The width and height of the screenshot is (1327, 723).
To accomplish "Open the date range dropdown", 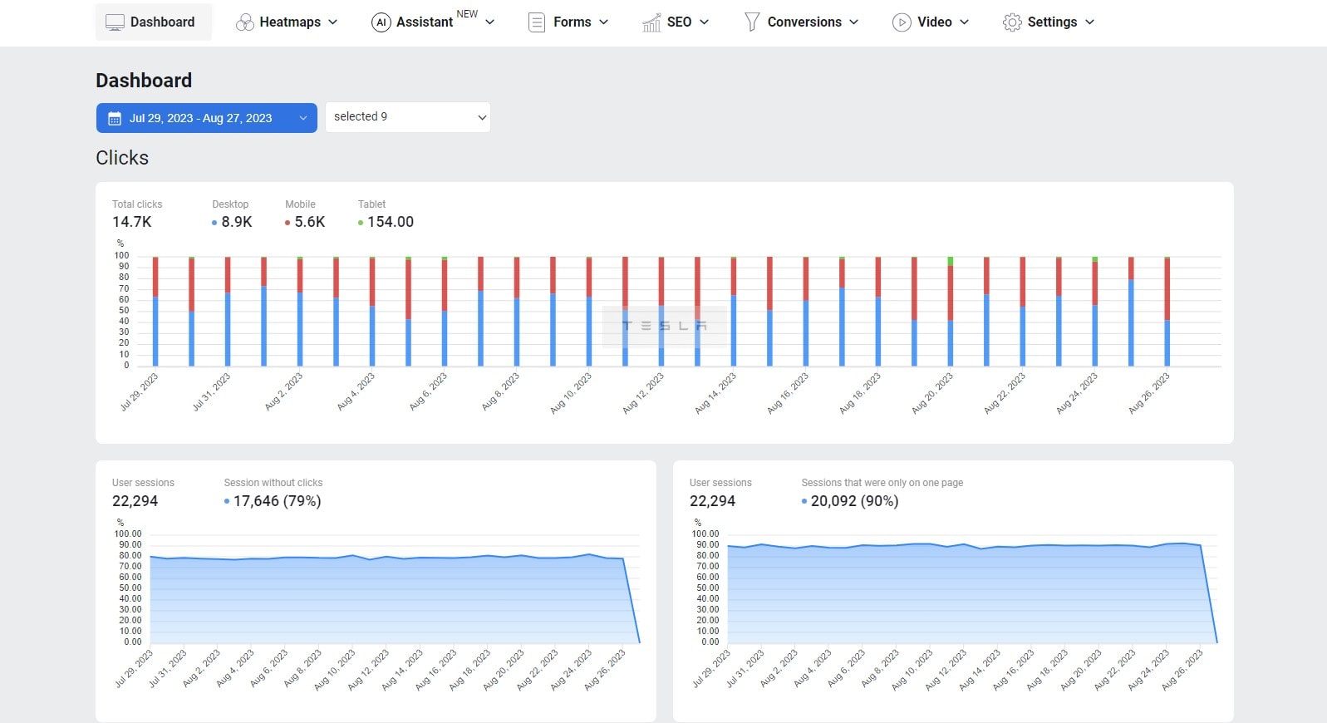I will pos(206,118).
